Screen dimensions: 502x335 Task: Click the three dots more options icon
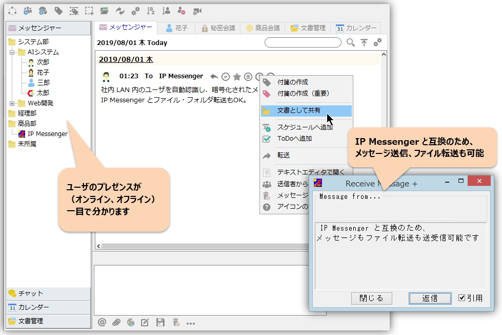click(x=191, y=324)
